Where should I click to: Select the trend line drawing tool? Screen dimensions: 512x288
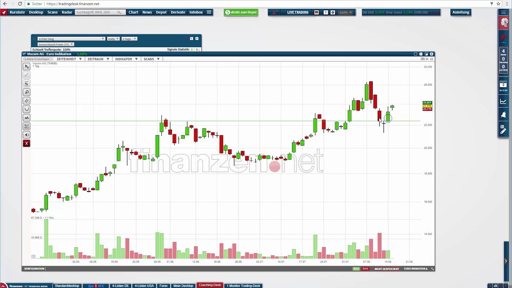click(x=26, y=75)
